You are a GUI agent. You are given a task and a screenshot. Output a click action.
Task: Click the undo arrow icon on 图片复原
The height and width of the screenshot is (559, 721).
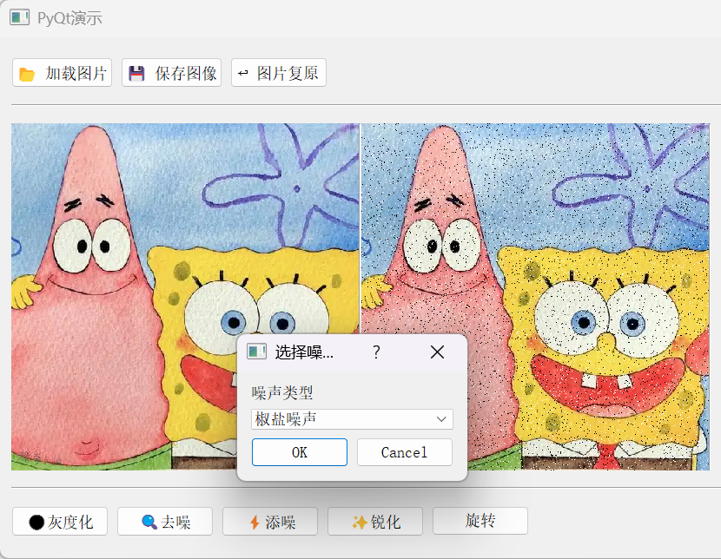[242, 73]
